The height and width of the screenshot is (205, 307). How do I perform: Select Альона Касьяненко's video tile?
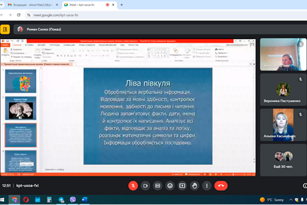[x=283, y=125]
